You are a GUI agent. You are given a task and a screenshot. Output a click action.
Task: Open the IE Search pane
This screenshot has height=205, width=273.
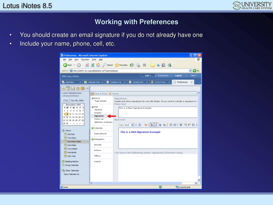click(108, 65)
